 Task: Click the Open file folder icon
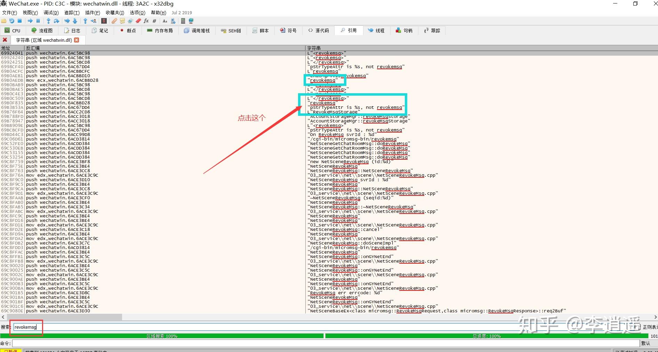(4, 21)
